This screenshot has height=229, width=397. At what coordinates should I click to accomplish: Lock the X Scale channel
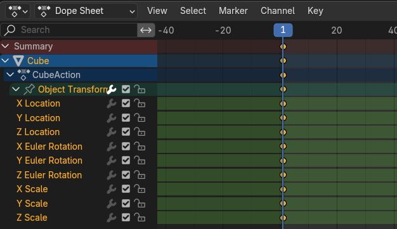point(140,189)
